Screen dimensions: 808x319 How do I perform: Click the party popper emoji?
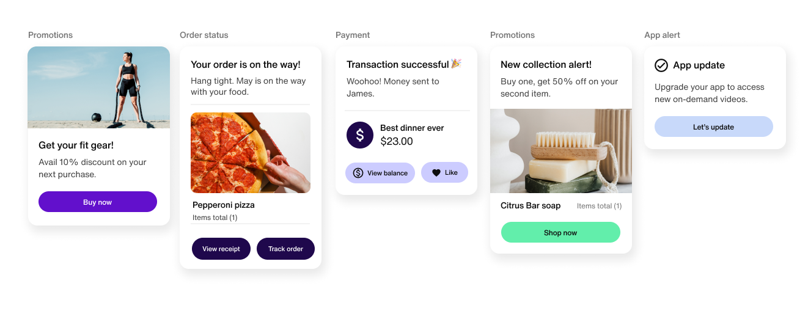(455, 64)
